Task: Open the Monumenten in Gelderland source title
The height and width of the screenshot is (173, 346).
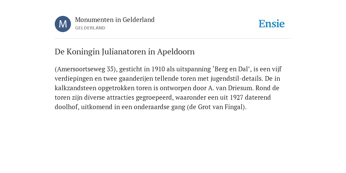Action: [115, 20]
